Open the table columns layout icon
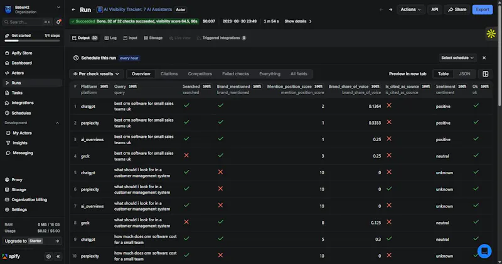This screenshot has width=502, height=264. point(485,74)
